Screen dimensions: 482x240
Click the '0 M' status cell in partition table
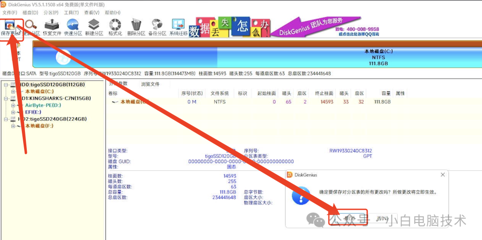(x=192, y=102)
